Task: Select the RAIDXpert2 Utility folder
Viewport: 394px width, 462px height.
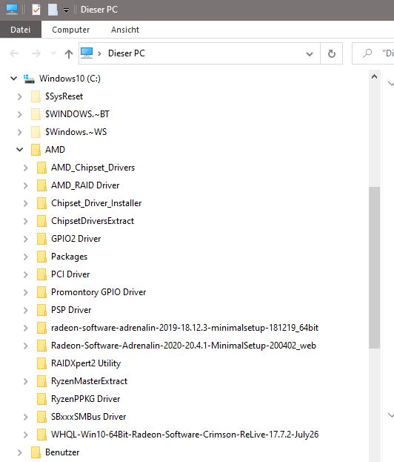Action: click(86, 363)
